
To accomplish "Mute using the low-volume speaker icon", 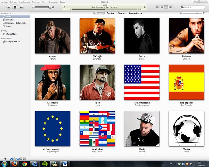I will (x=33, y=7).
